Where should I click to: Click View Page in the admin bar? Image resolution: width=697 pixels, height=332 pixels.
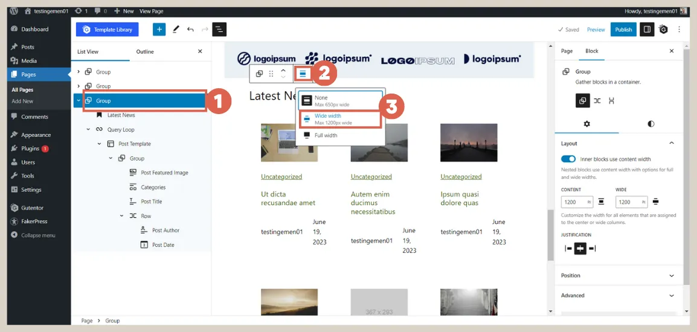150,11
